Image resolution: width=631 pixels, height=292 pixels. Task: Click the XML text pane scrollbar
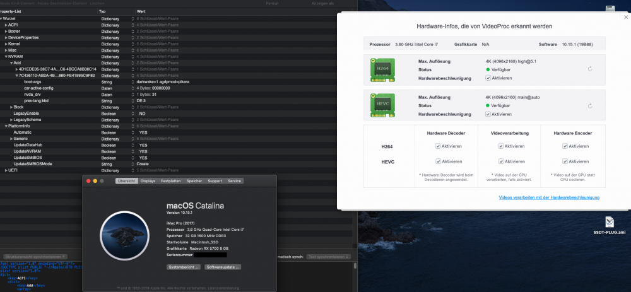point(355,266)
